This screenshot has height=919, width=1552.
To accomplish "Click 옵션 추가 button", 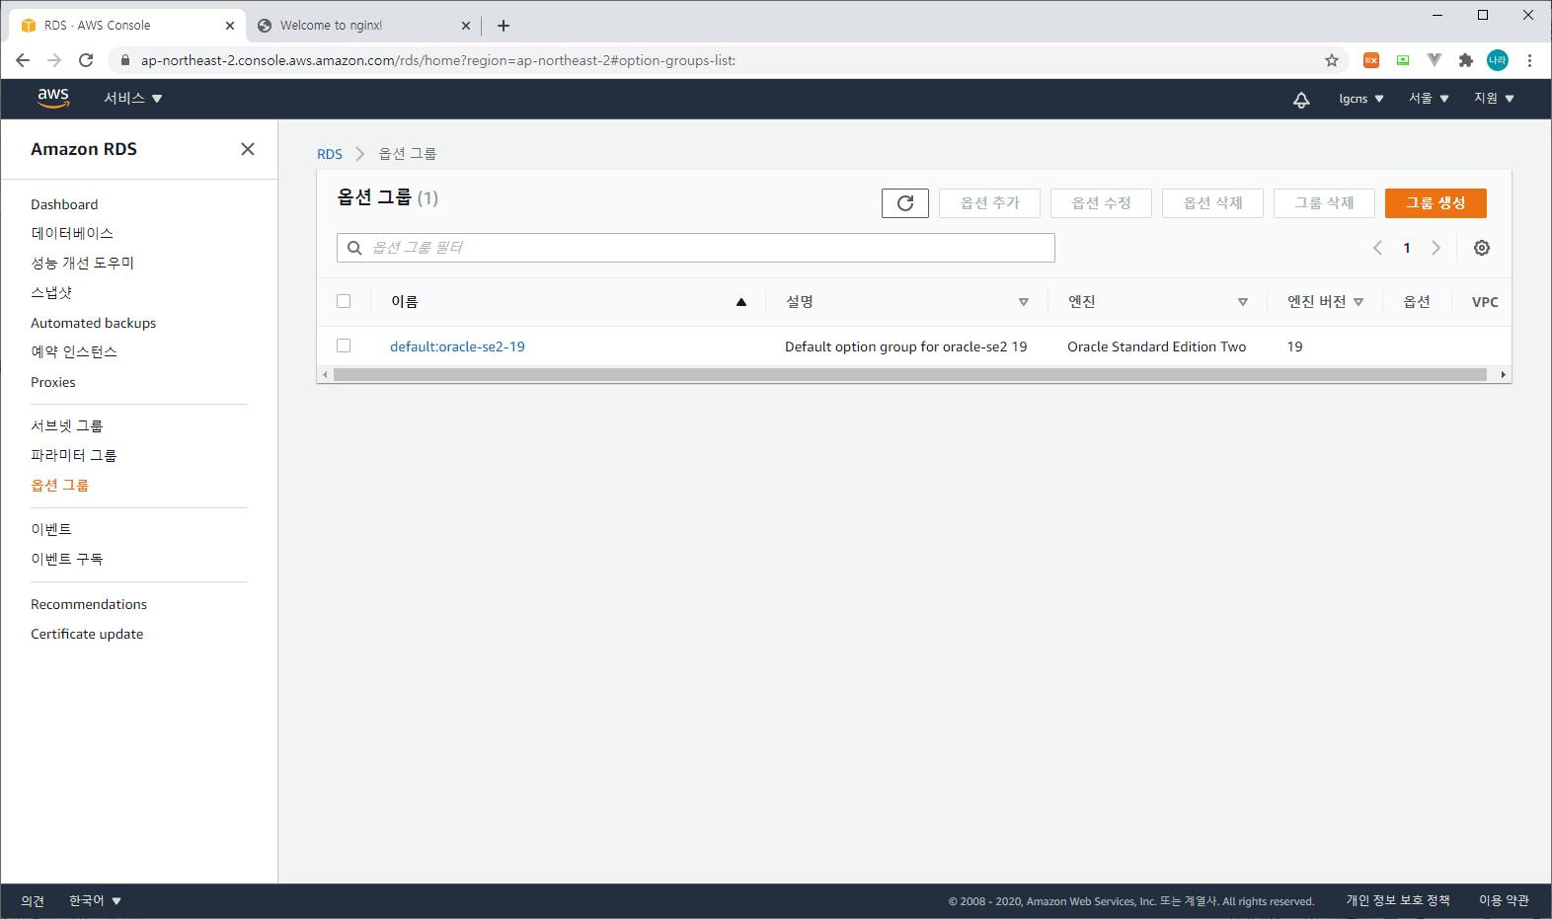I will point(990,203).
